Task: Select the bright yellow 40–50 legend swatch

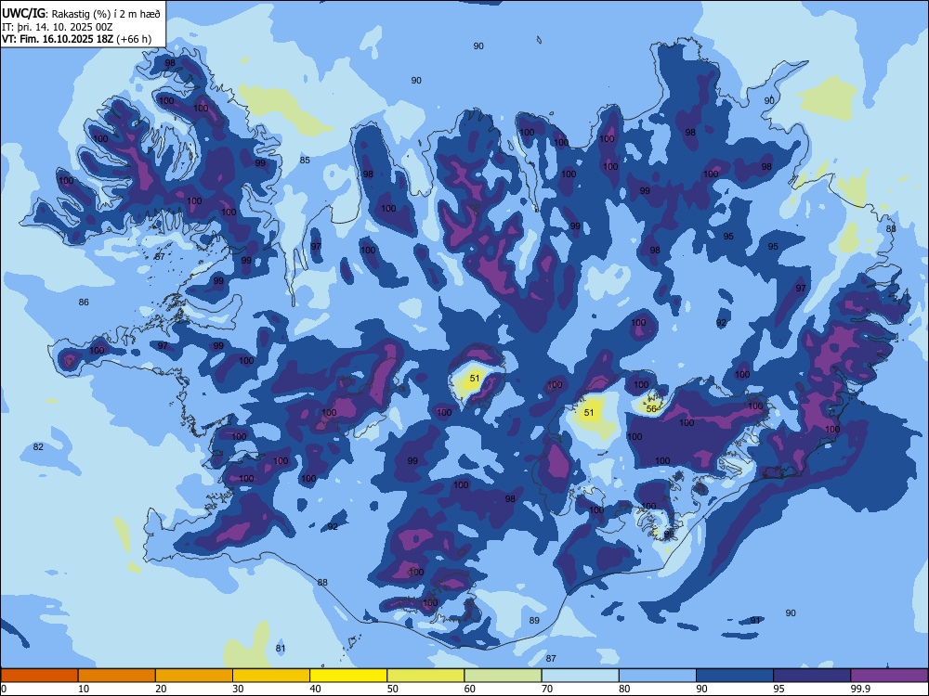Action: click(348, 676)
